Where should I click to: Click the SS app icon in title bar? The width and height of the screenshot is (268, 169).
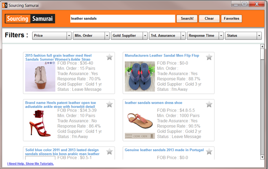5,5
